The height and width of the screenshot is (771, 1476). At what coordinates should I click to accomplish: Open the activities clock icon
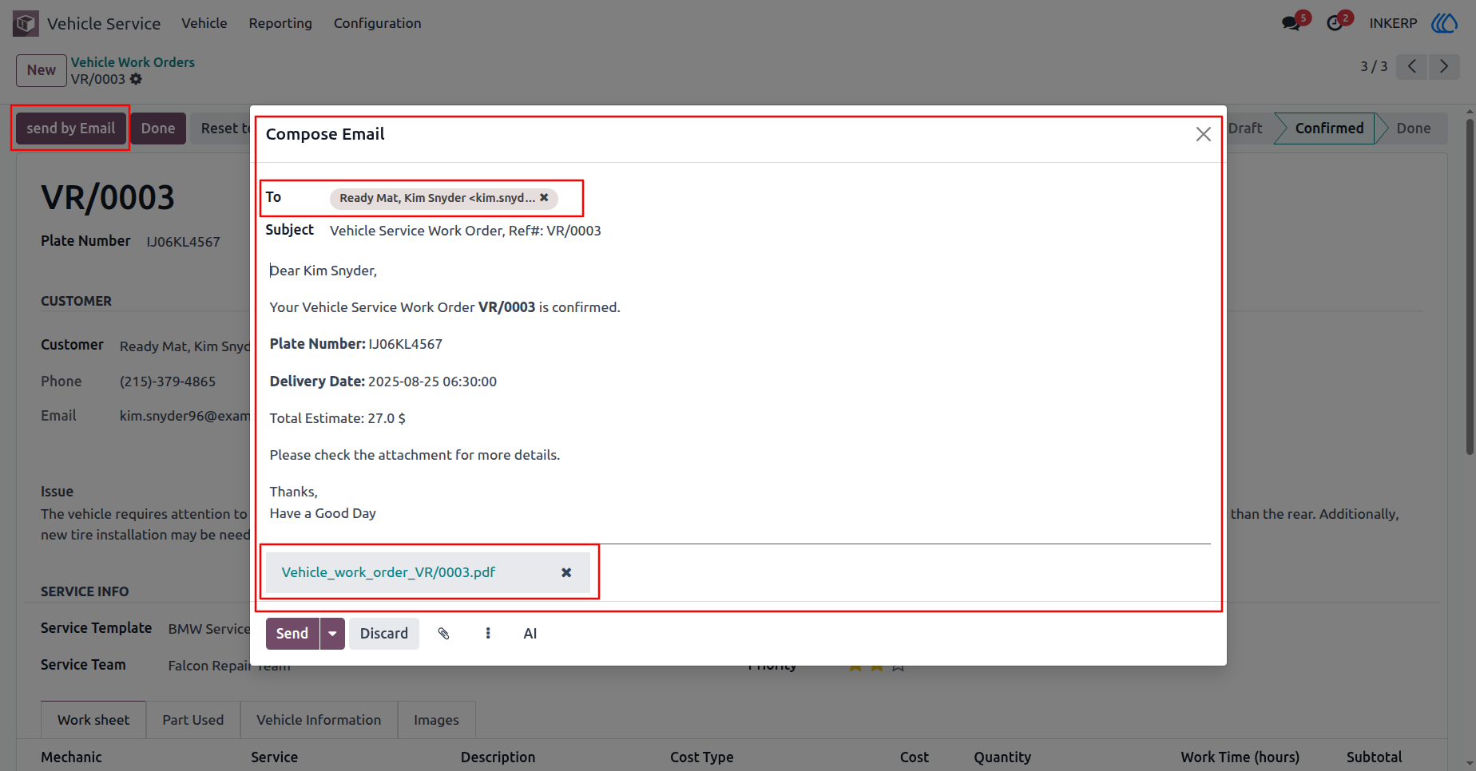[x=1335, y=23]
